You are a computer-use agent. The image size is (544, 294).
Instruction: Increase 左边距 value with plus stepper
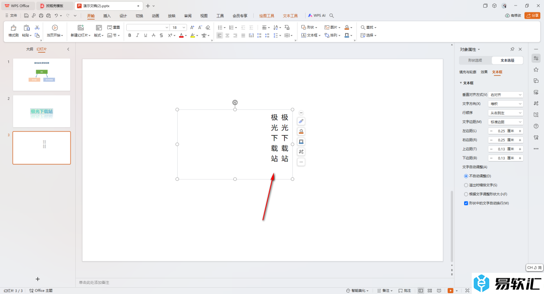coord(520,131)
